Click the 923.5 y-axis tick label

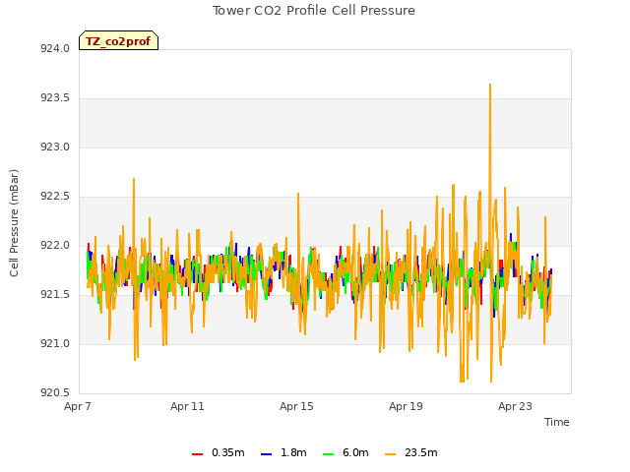[x=55, y=98]
